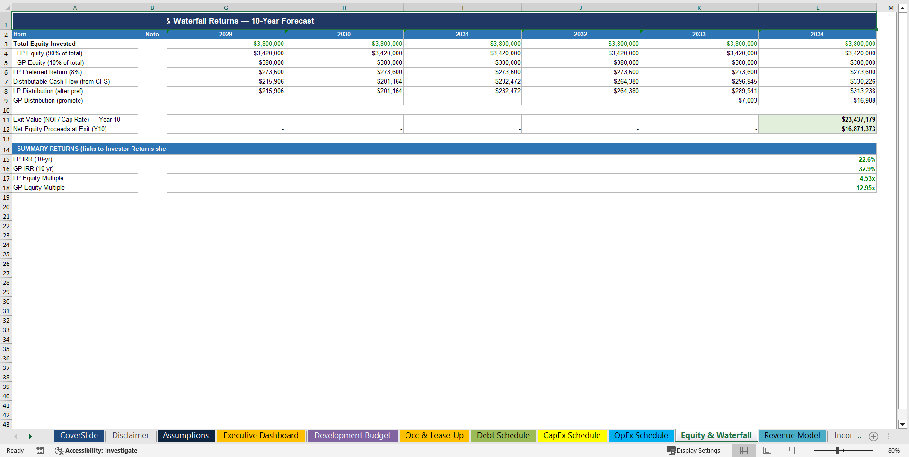Click the sheet options chevron beside New Sheet

coord(889,436)
